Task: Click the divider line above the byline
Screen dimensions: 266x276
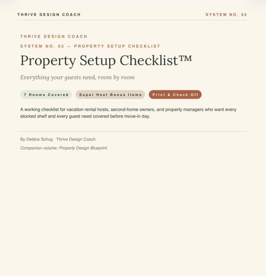Action: click(x=132, y=131)
